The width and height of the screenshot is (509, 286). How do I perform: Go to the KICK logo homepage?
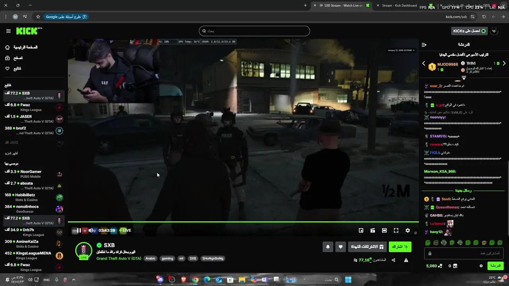29,31
